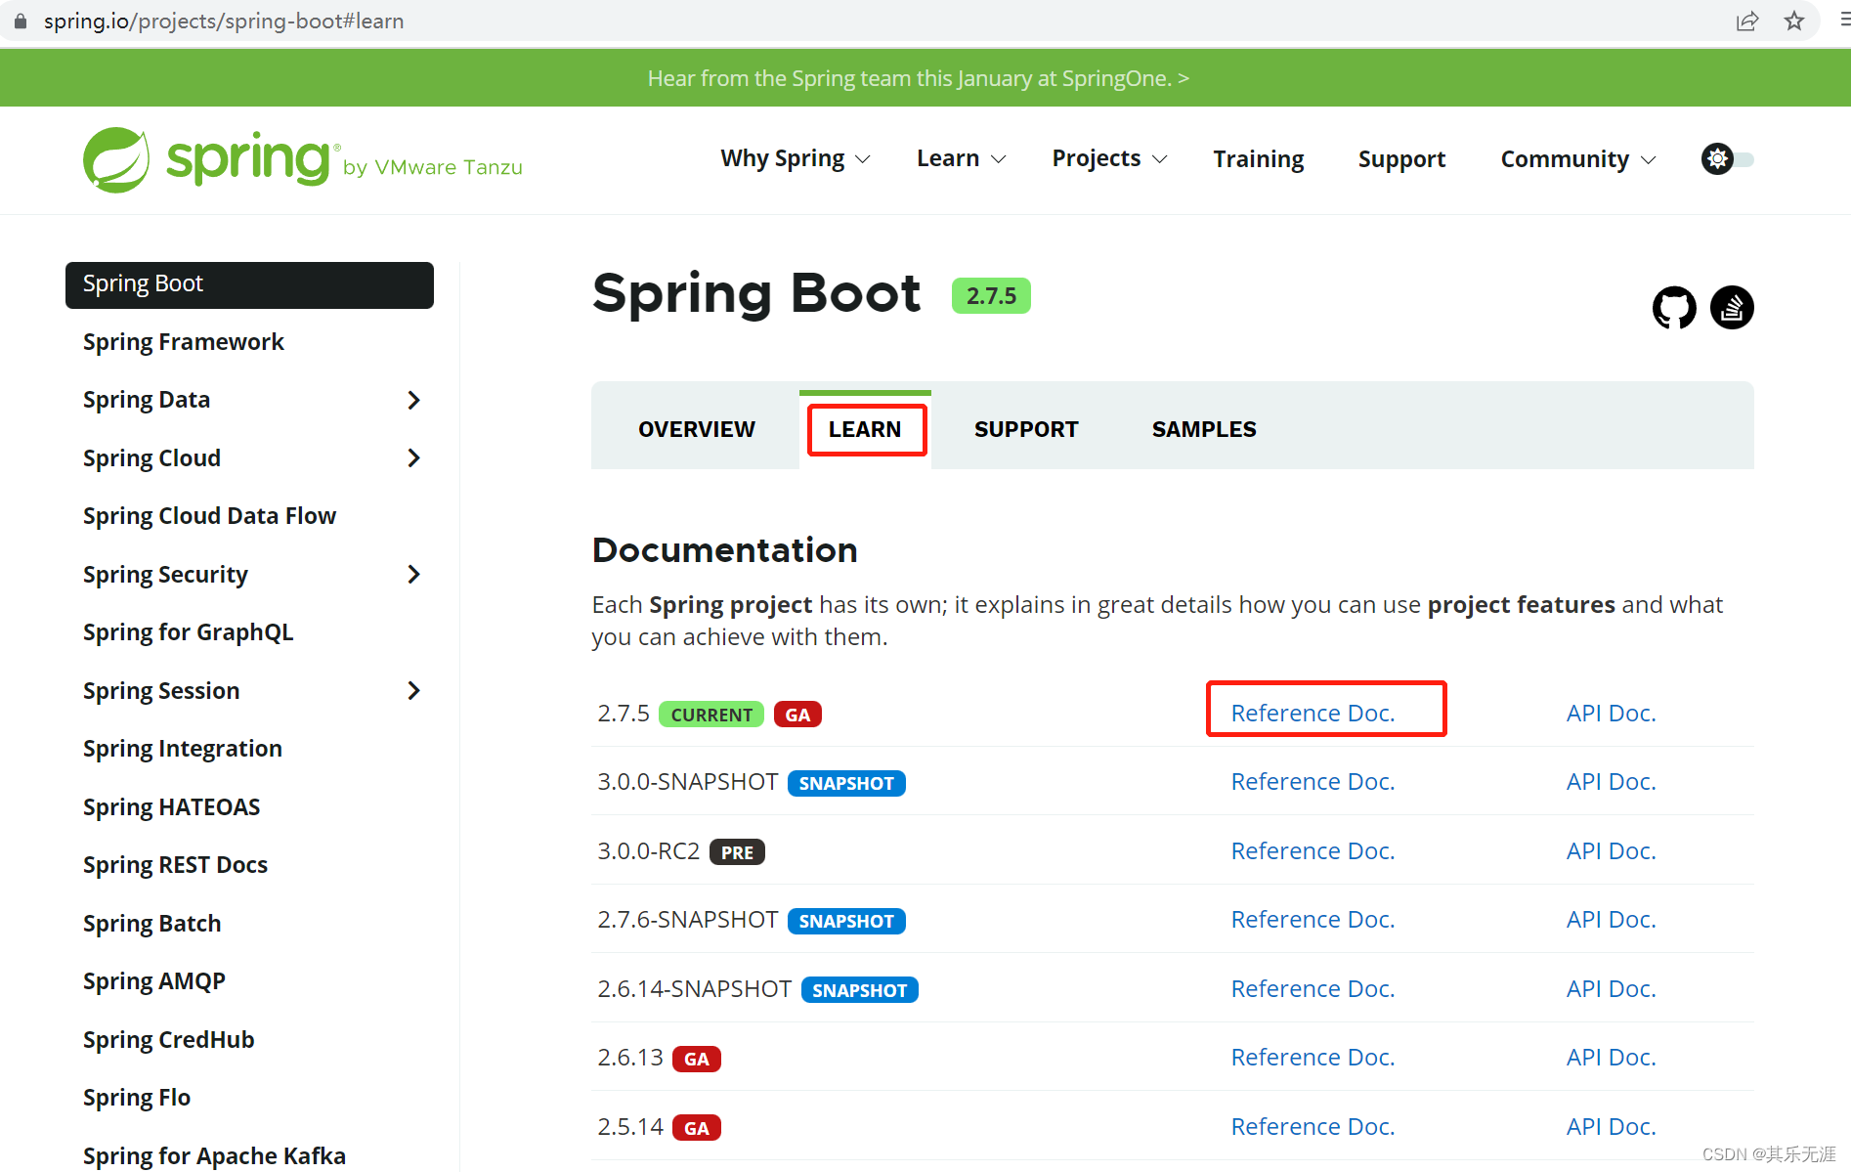This screenshot has height=1172, width=1851.
Task: Open API Doc. for 3.0.0-RC2
Action: click(x=1611, y=851)
